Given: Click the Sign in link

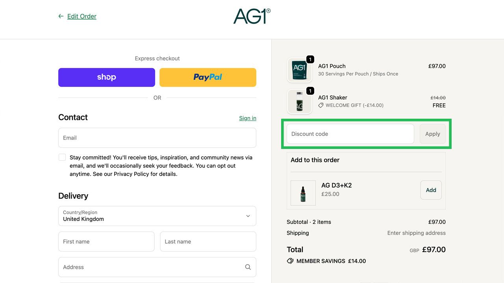Looking at the screenshot, I should tap(247, 118).
